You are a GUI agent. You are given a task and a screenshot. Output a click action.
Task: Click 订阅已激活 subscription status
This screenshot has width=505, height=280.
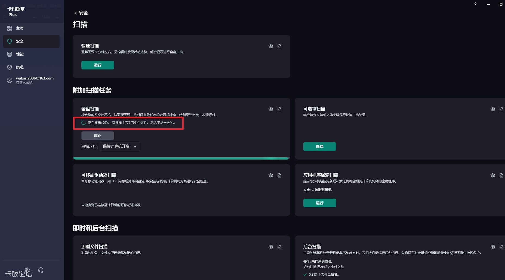coord(24,83)
